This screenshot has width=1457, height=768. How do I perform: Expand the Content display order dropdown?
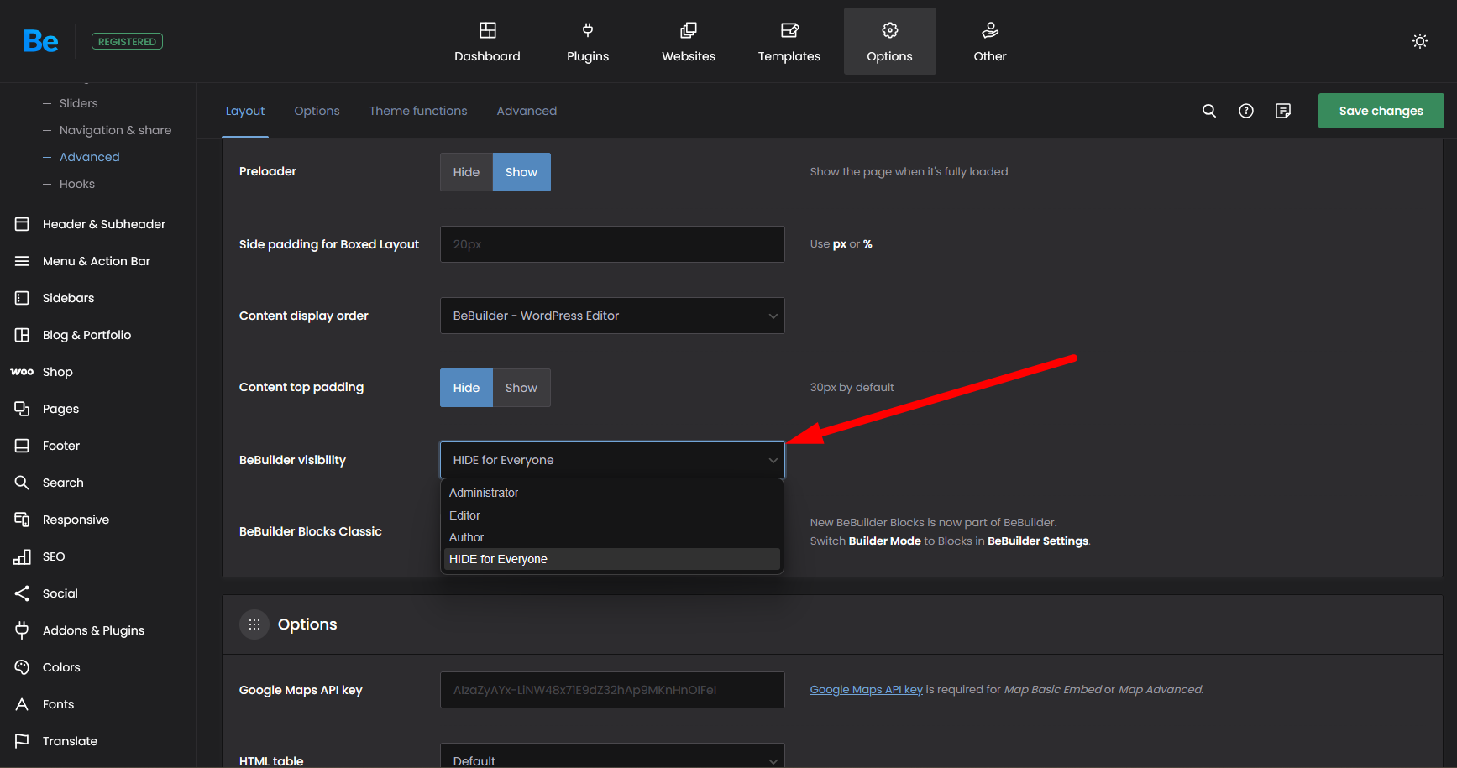[x=612, y=316]
